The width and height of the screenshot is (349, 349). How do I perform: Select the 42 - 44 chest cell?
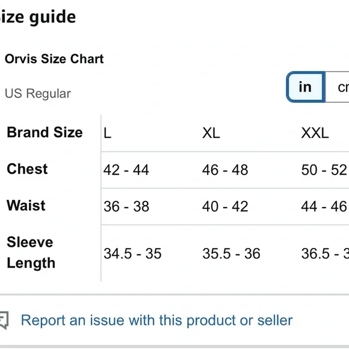click(126, 170)
